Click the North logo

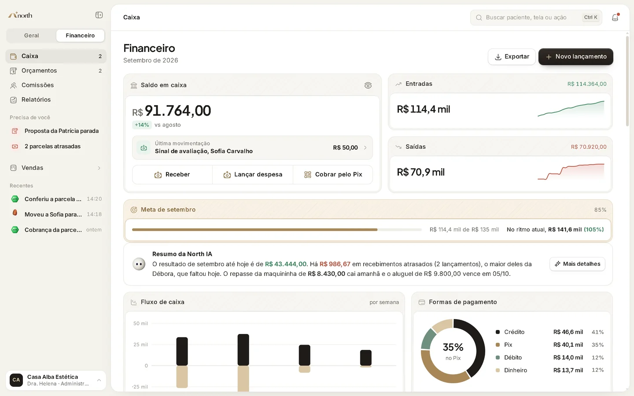click(20, 15)
